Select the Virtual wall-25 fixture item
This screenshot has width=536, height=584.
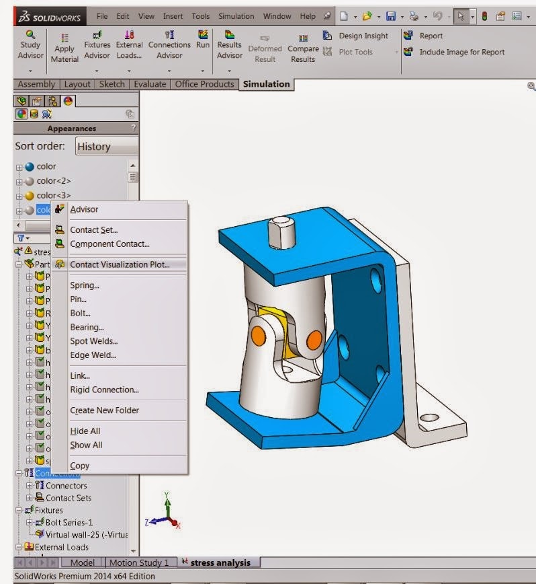[85, 535]
